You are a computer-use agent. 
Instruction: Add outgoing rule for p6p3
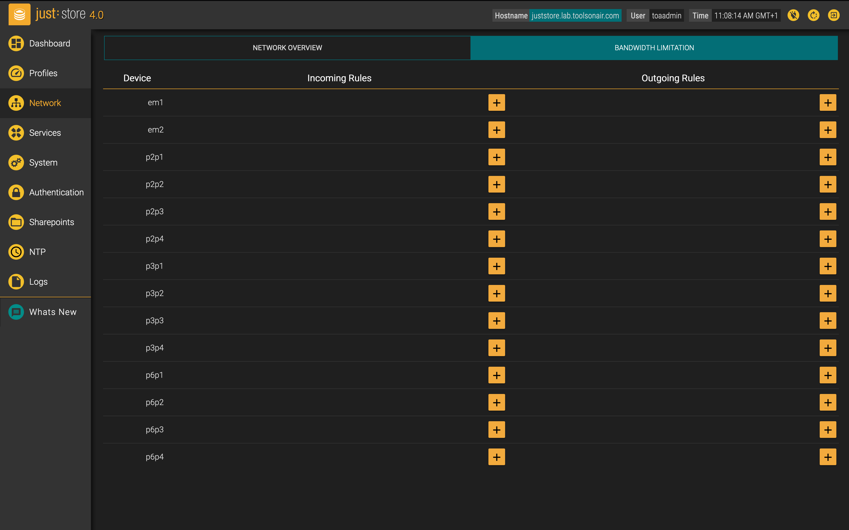(x=828, y=430)
